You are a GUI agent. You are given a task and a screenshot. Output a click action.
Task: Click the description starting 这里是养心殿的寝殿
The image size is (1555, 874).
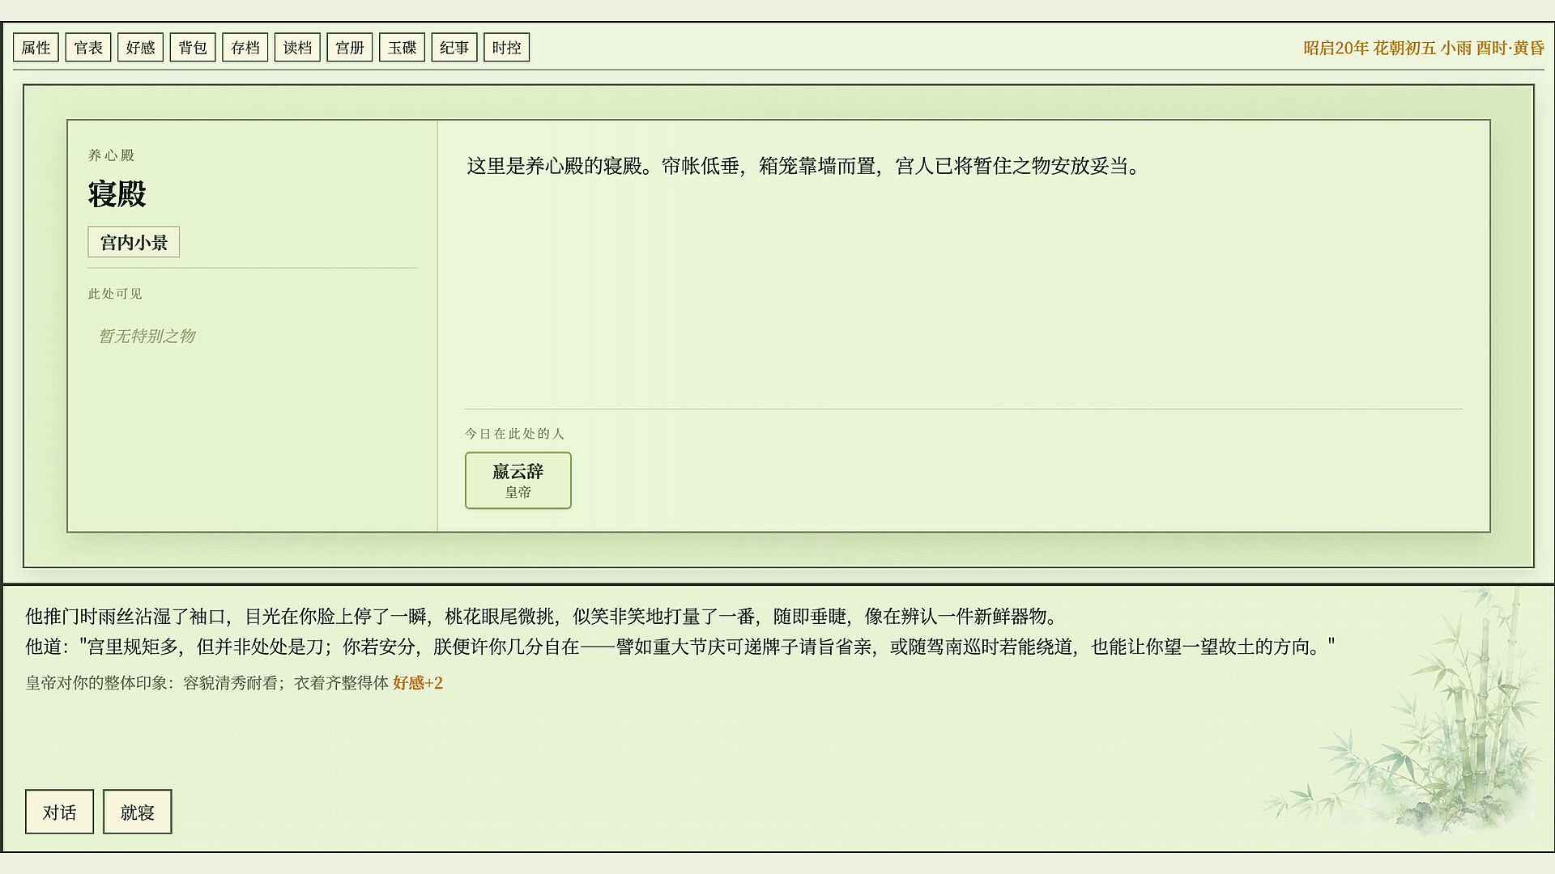pyautogui.click(x=804, y=167)
